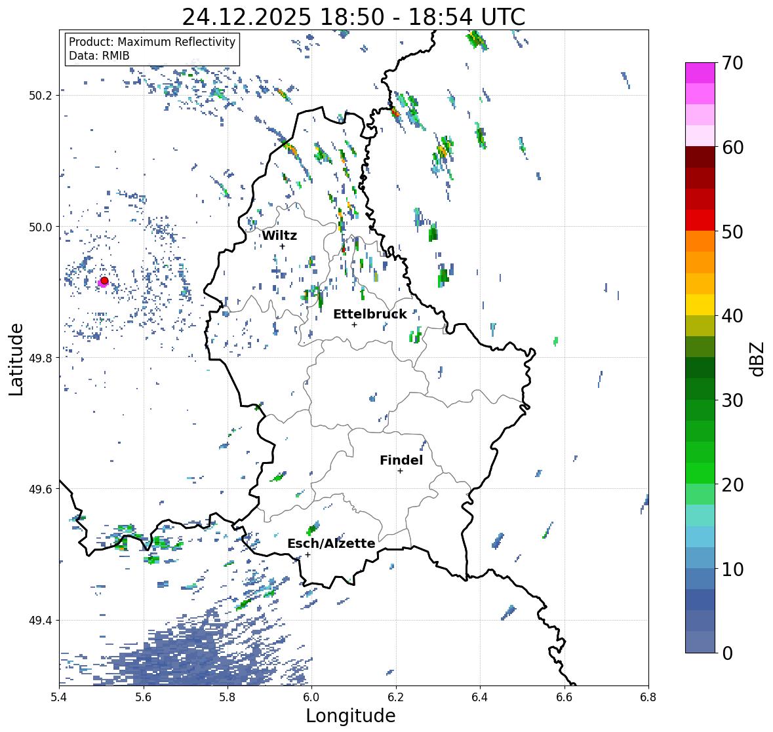Click the 50 tick on the colorbar
Image resolution: width=773 pixels, height=732 pixels.
(732, 231)
